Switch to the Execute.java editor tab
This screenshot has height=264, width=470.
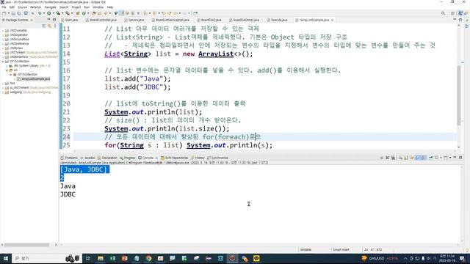click(278, 20)
